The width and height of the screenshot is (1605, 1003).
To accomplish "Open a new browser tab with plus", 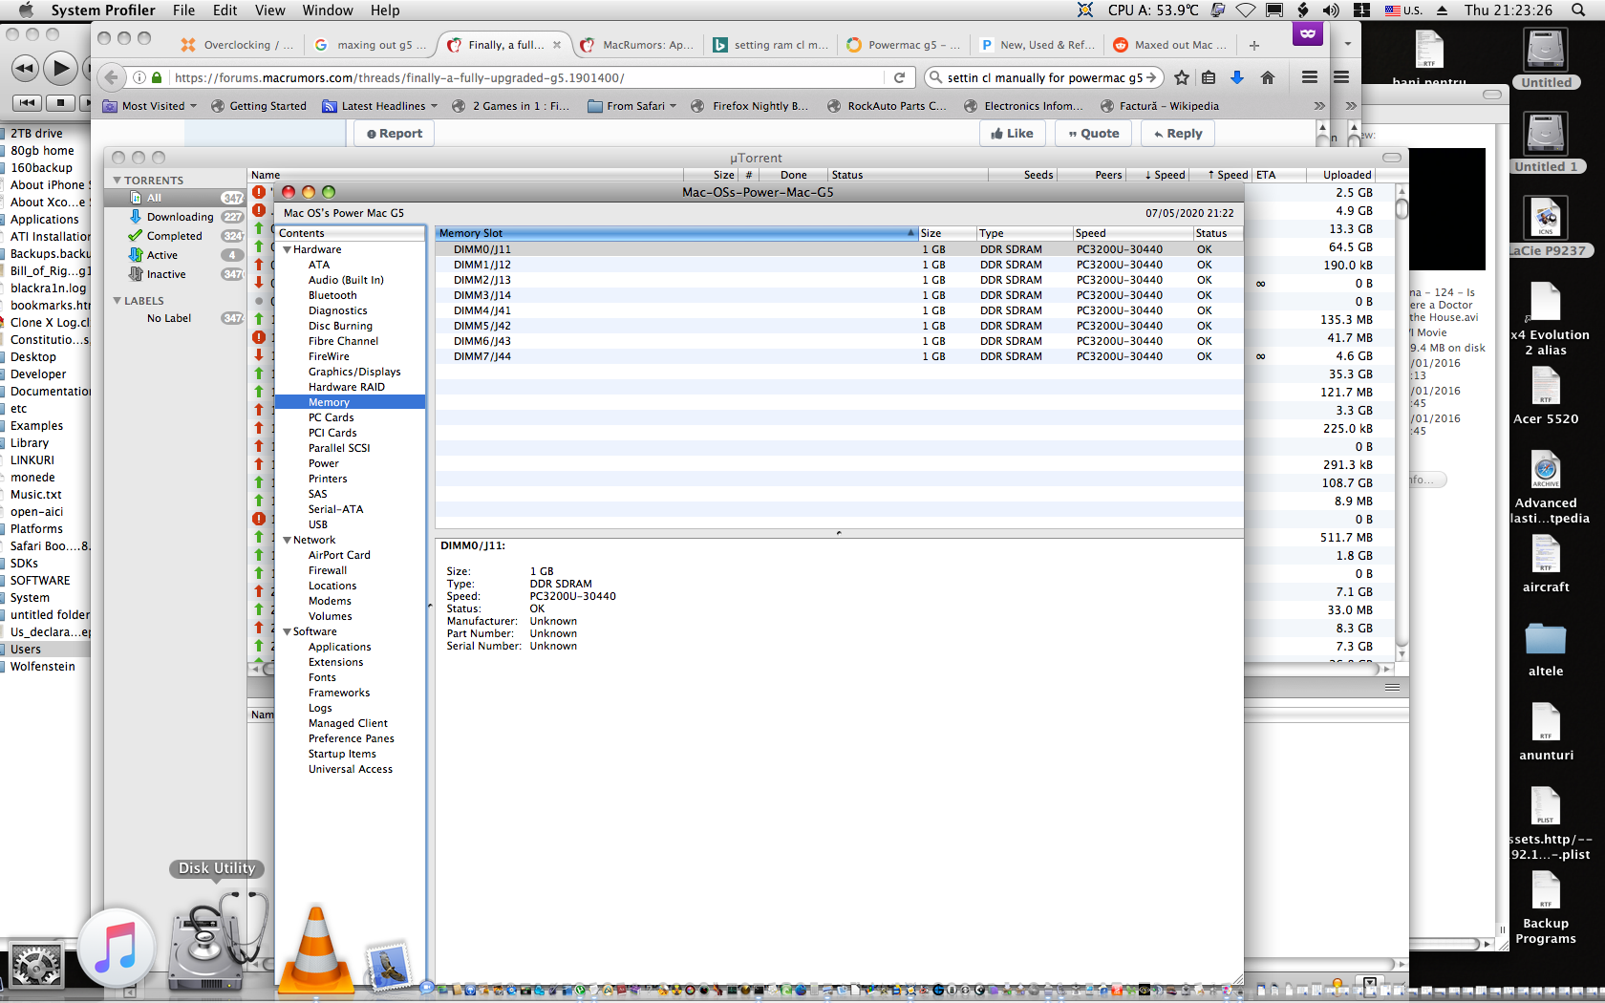I will tap(1254, 45).
